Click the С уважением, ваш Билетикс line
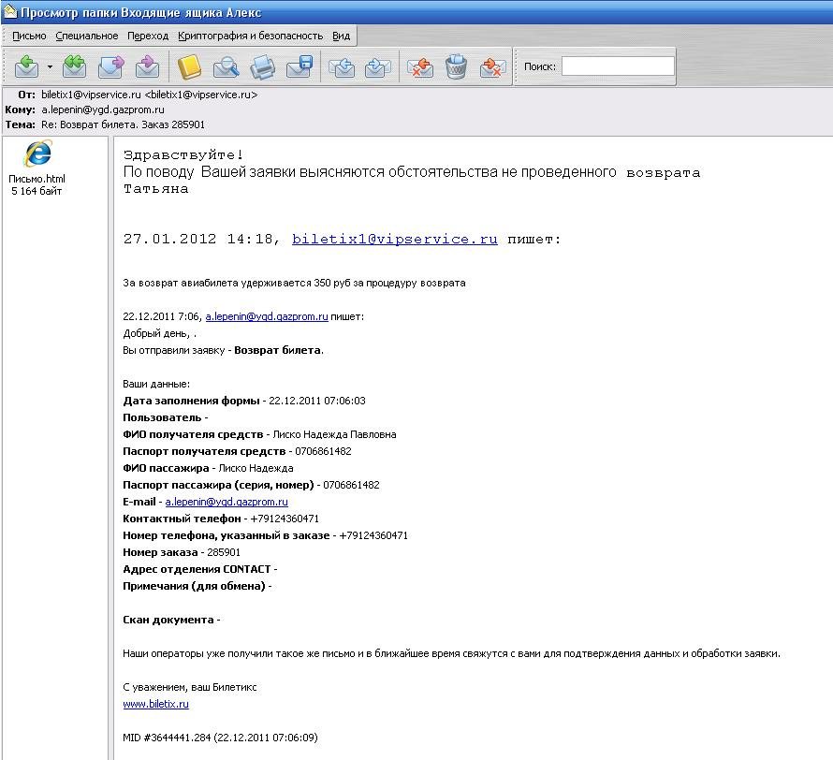 pyautogui.click(x=190, y=687)
